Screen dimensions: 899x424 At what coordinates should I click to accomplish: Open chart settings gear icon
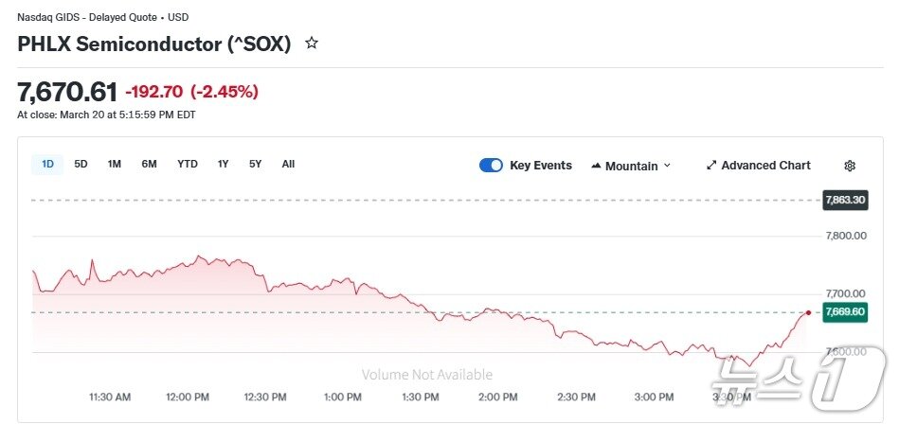(x=850, y=166)
